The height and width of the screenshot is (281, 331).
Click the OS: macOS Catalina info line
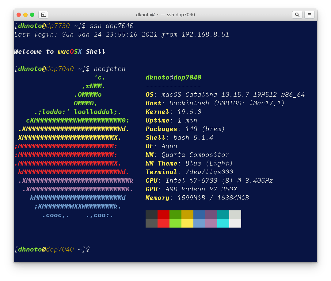(x=225, y=95)
